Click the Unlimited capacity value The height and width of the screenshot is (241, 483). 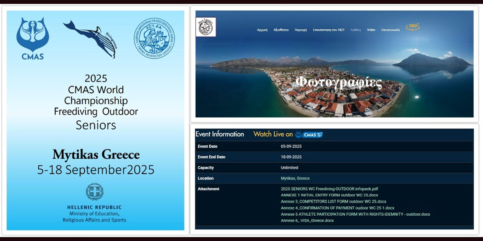[x=289, y=167]
